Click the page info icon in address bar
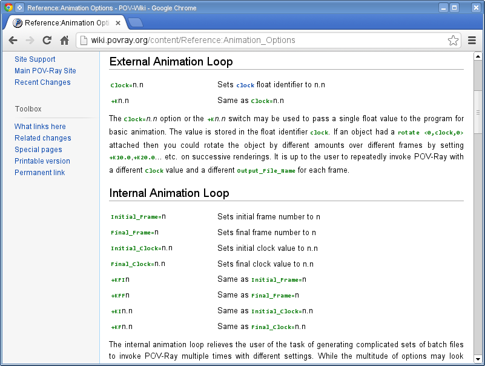485x366 pixels. 84,41
